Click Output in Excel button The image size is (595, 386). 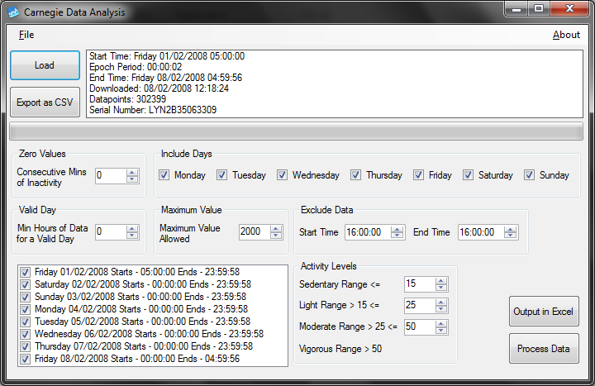544,312
